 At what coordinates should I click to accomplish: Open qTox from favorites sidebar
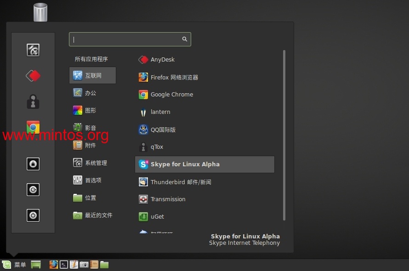(x=33, y=102)
